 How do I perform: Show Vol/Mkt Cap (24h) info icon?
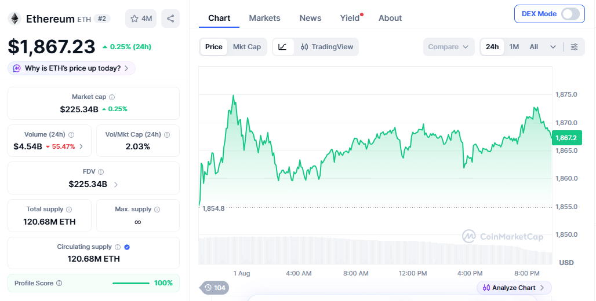[x=166, y=135]
